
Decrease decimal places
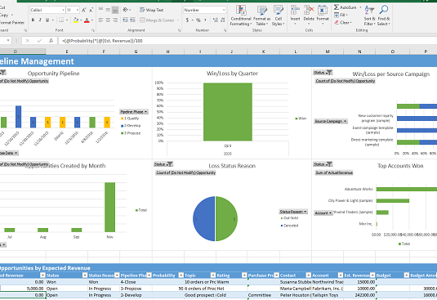tap(223, 20)
